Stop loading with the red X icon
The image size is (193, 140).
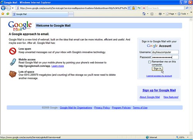coord(144,8)
